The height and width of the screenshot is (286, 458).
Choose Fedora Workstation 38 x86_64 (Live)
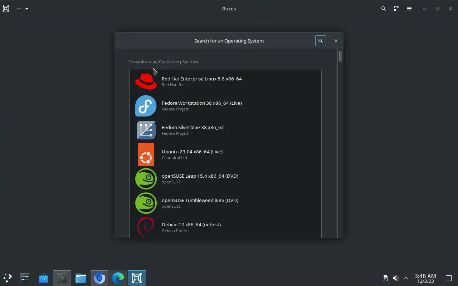[225, 106]
